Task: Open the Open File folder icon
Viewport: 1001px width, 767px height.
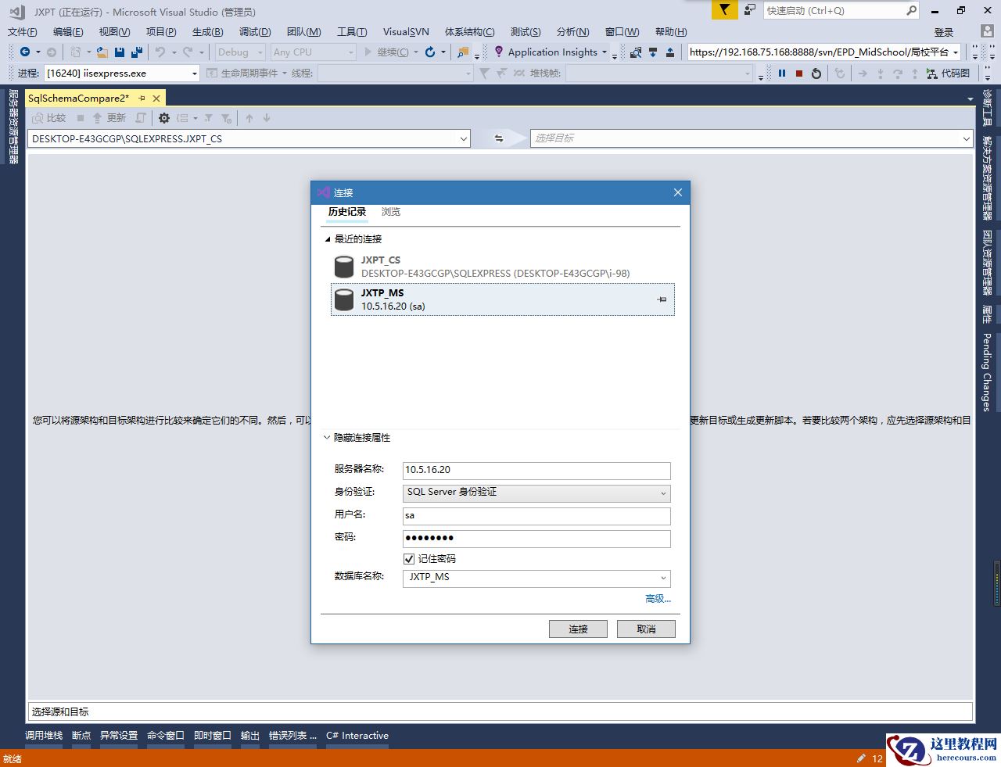Action: pos(102,52)
